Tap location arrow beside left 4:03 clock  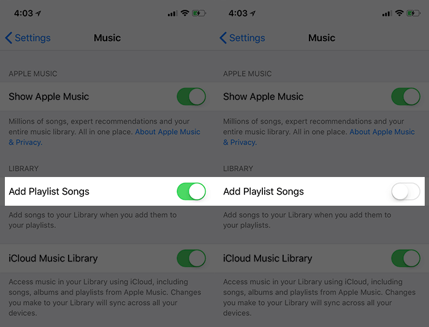pyautogui.click(x=38, y=13)
